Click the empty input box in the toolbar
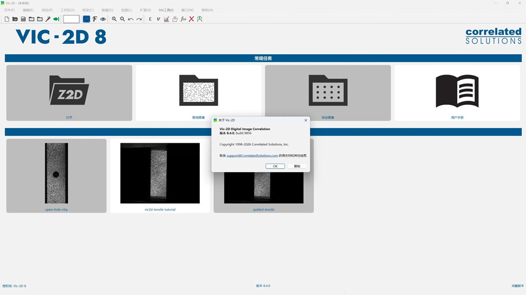Screen dimensions: 526x295 [72, 19]
